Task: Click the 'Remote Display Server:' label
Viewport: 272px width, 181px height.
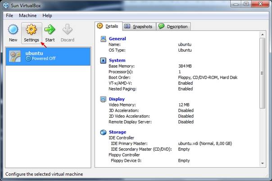Action: click(x=130, y=122)
